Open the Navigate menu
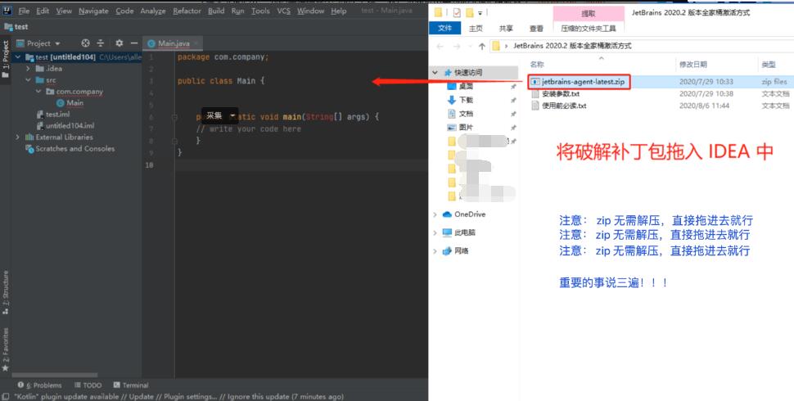This screenshot has height=401, width=794. click(x=93, y=11)
